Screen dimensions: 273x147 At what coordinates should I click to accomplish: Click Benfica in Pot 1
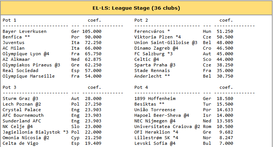click(x=12, y=37)
